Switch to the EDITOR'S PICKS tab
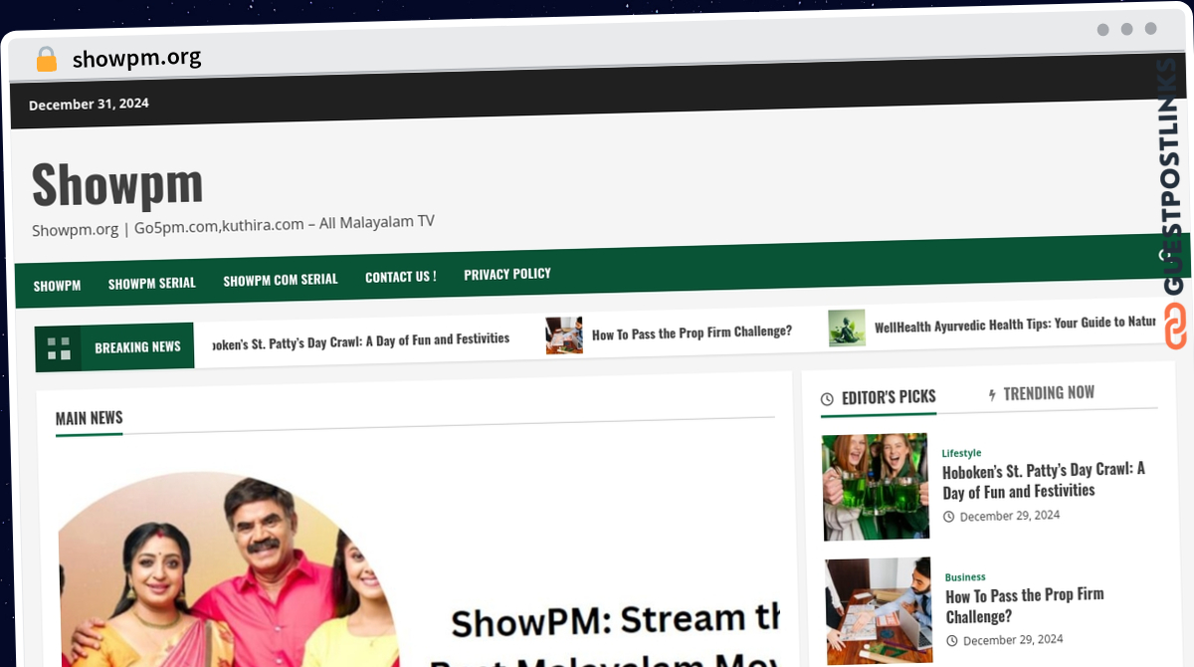The width and height of the screenshot is (1194, 667). [889, 397]
